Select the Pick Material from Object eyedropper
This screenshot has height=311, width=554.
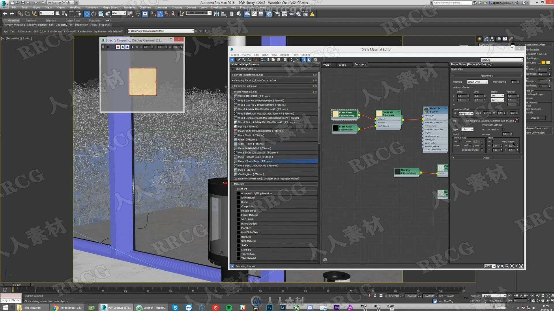point(239,60)
